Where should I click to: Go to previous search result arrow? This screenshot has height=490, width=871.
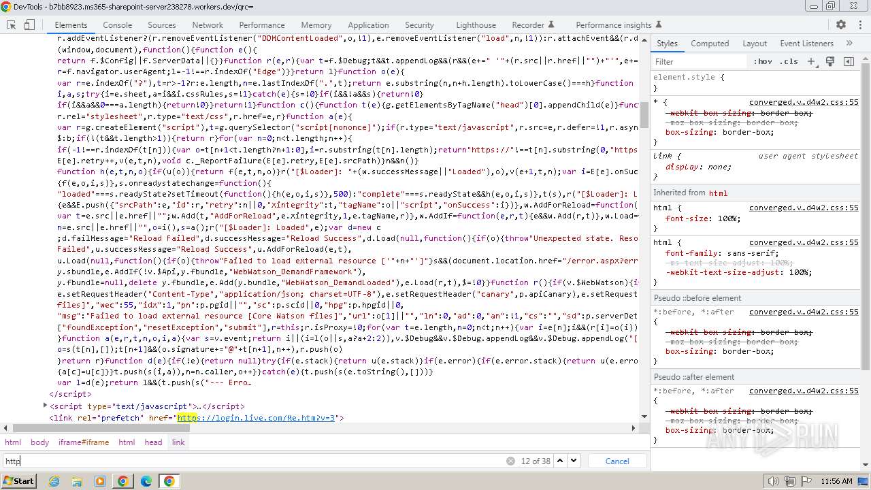[560, 461]
